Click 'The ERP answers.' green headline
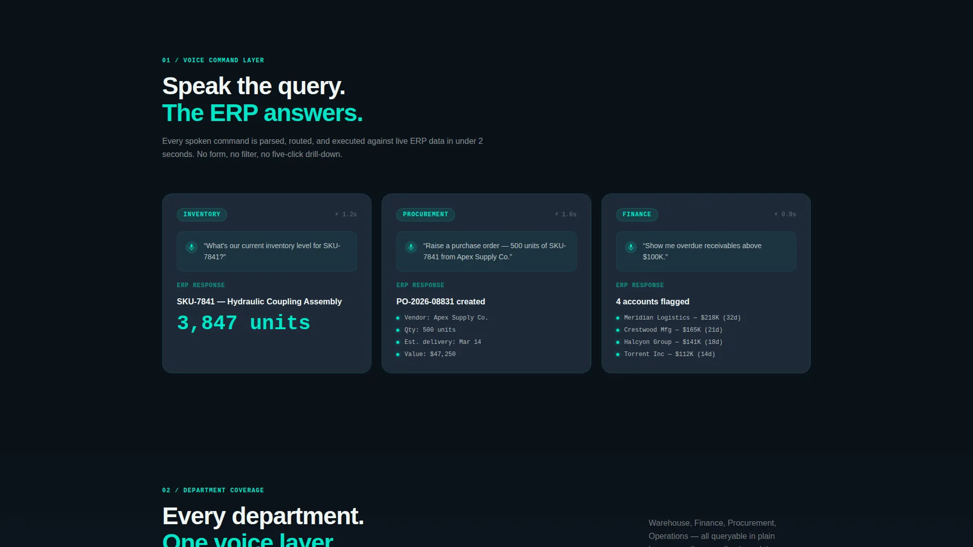Image resolution: width=973 pixels, height=547 pixels. (263, 113)
